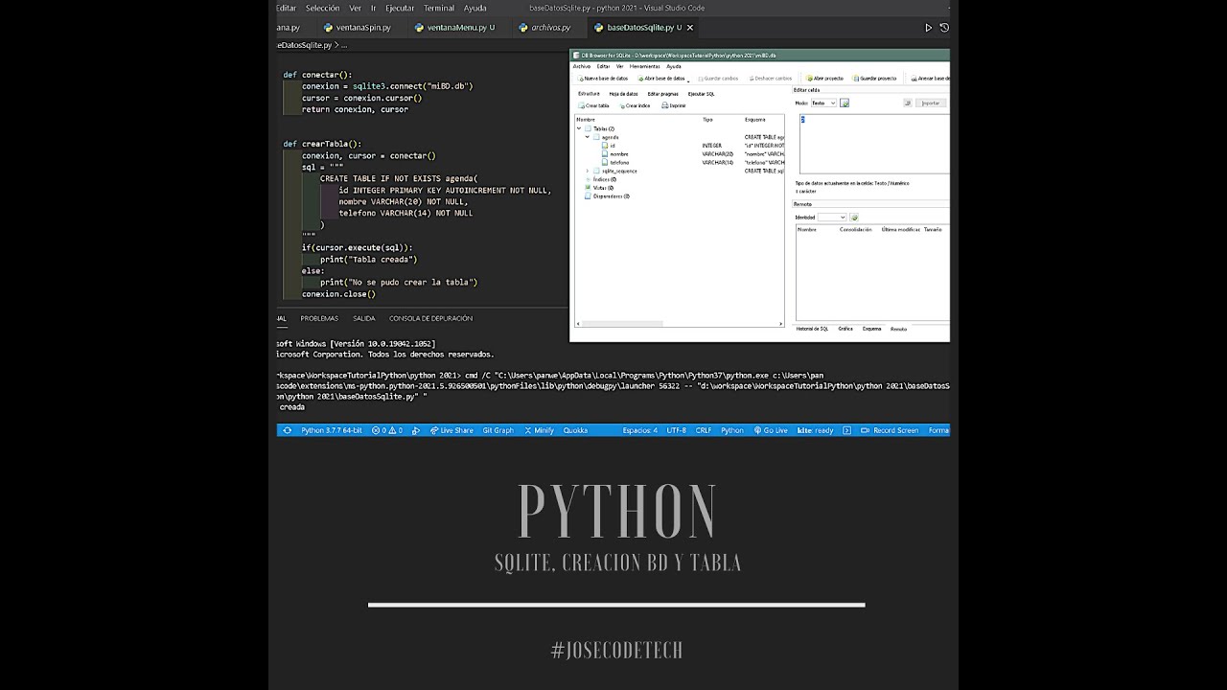
Task: Expand the sqlite_sequence table node
Action: (x=587, y=171)
